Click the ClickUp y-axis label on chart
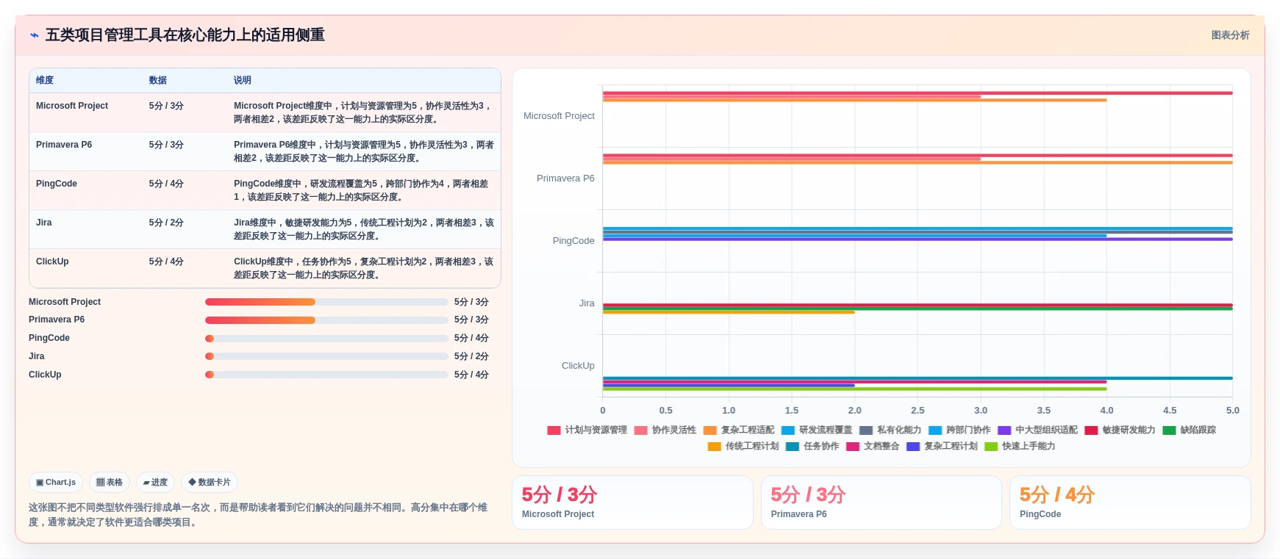The height and width of the screenshot is (559, 1280). 578,366
